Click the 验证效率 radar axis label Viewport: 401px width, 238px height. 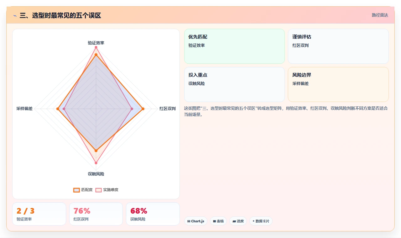point(96,43)
